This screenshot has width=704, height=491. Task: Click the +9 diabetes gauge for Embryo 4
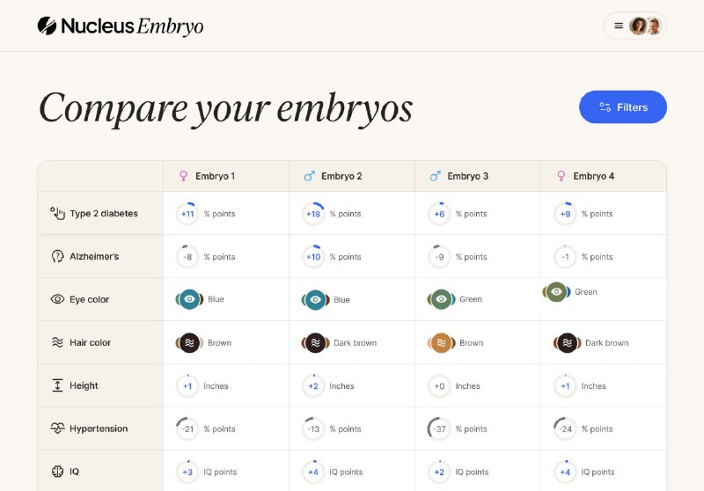point(565,214)
